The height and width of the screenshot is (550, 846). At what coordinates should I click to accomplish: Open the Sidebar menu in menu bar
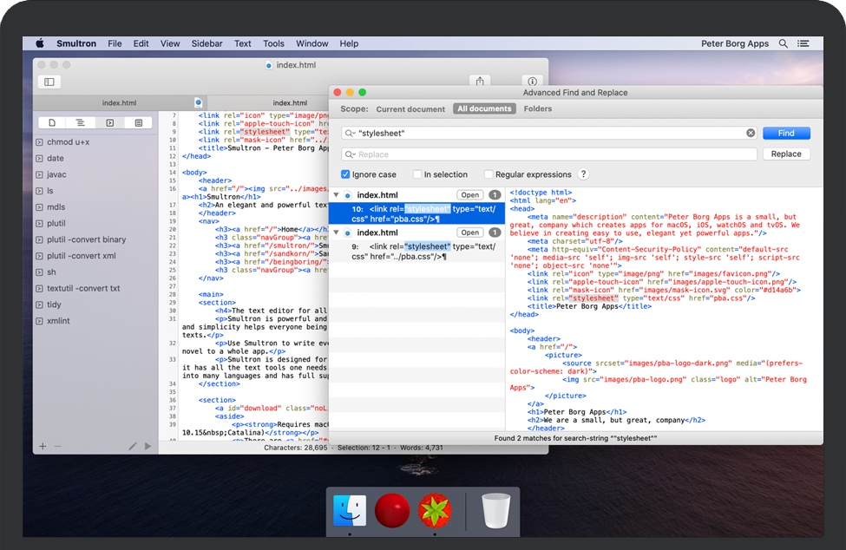point(207,43)
